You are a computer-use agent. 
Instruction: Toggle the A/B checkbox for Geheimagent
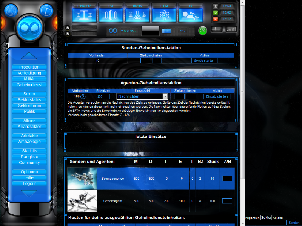(227, 201)
